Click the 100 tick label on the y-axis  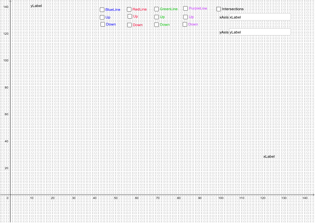tap(6, 61)
